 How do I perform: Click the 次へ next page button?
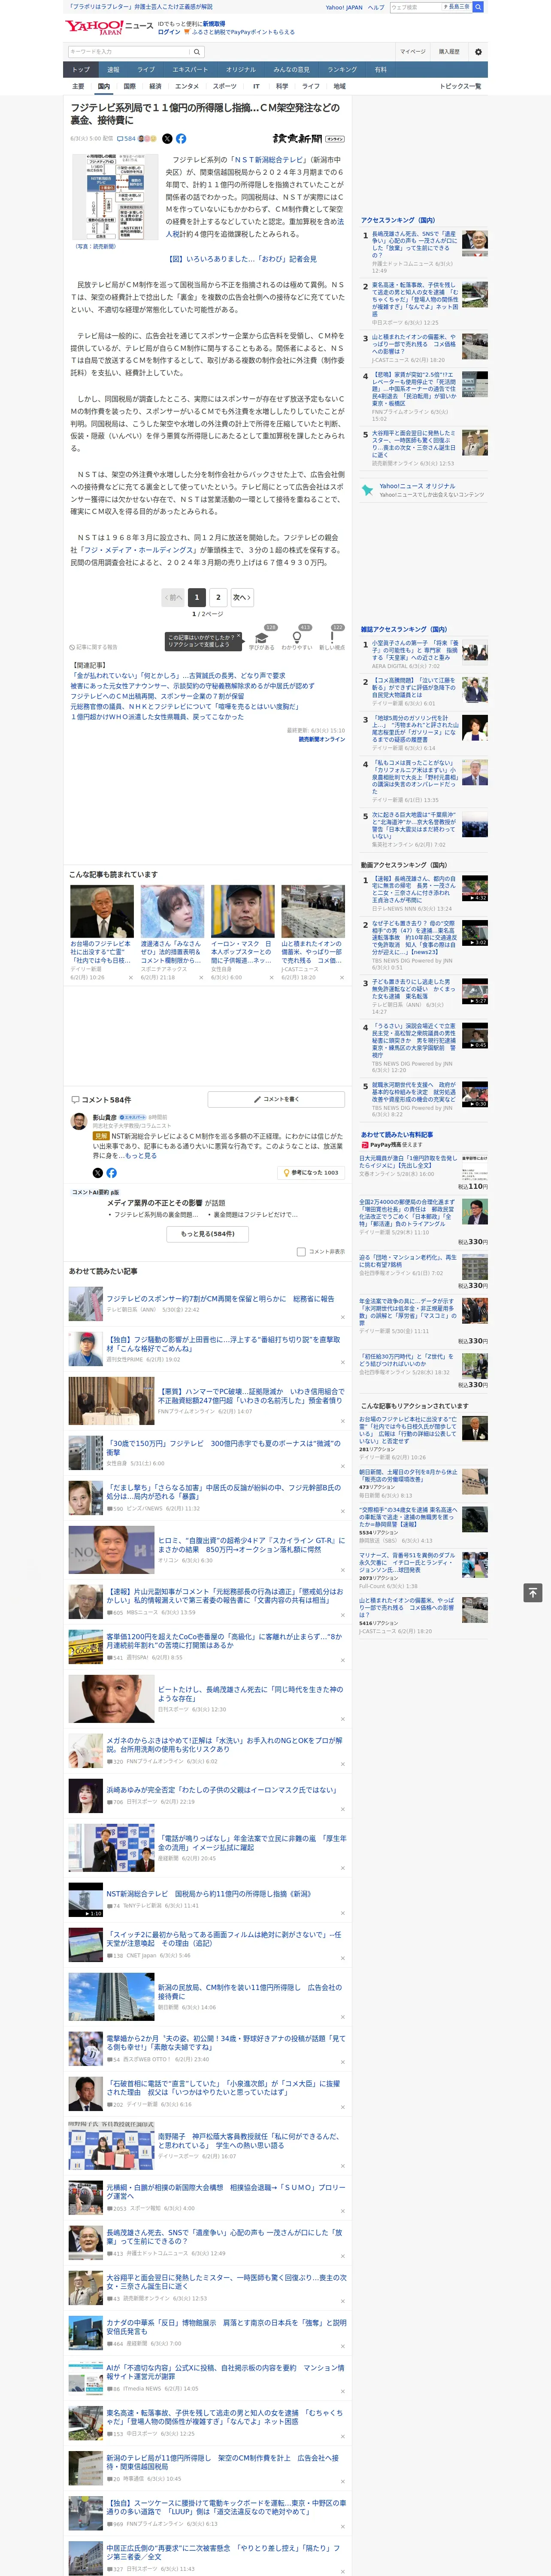coord(242,597)
